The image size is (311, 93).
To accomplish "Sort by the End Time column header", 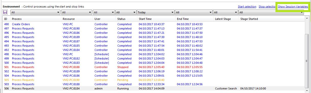I will tap(183, 19).
